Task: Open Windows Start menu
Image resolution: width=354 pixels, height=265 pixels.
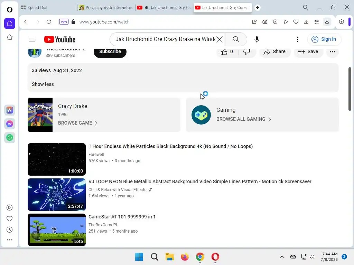Action: point(139,257)
